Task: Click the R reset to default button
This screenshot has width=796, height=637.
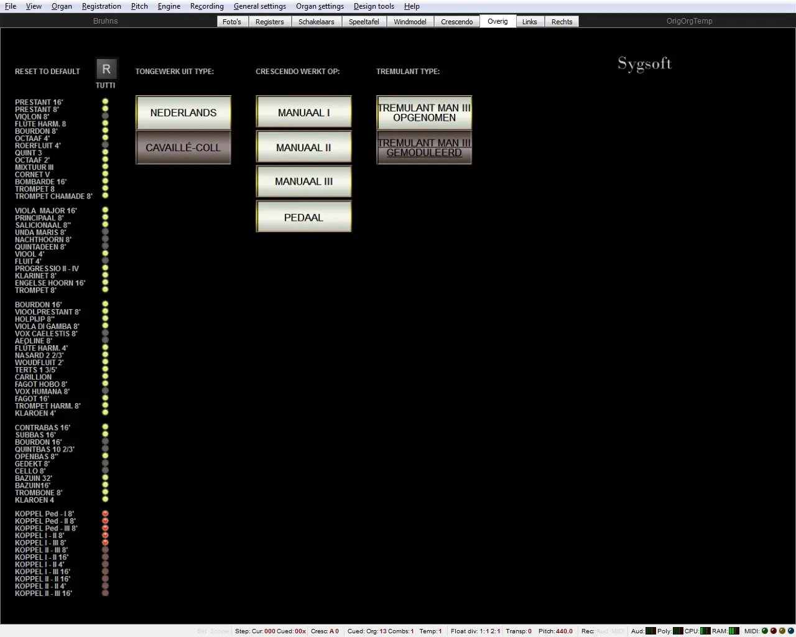Action: 106,69
